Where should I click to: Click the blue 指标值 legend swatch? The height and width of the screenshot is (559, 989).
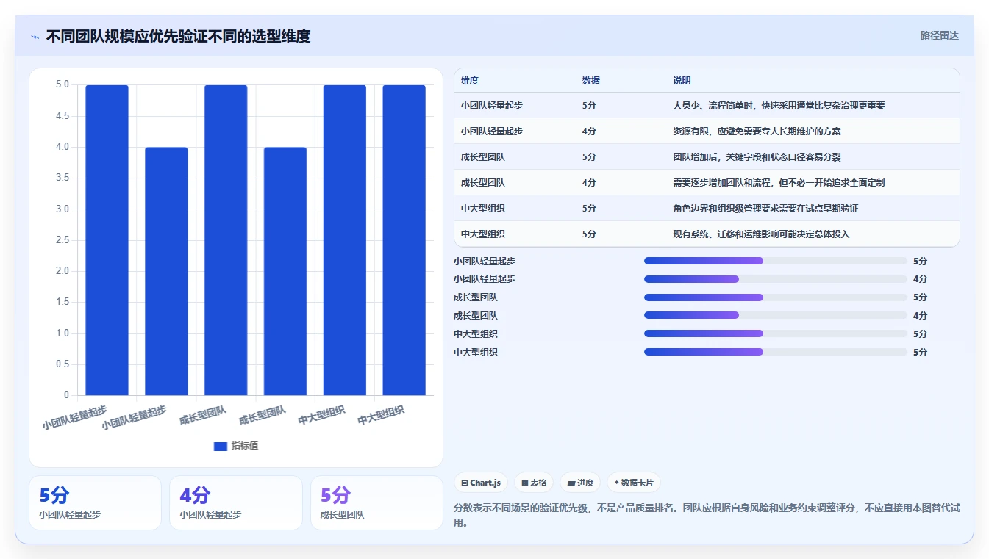221,446
